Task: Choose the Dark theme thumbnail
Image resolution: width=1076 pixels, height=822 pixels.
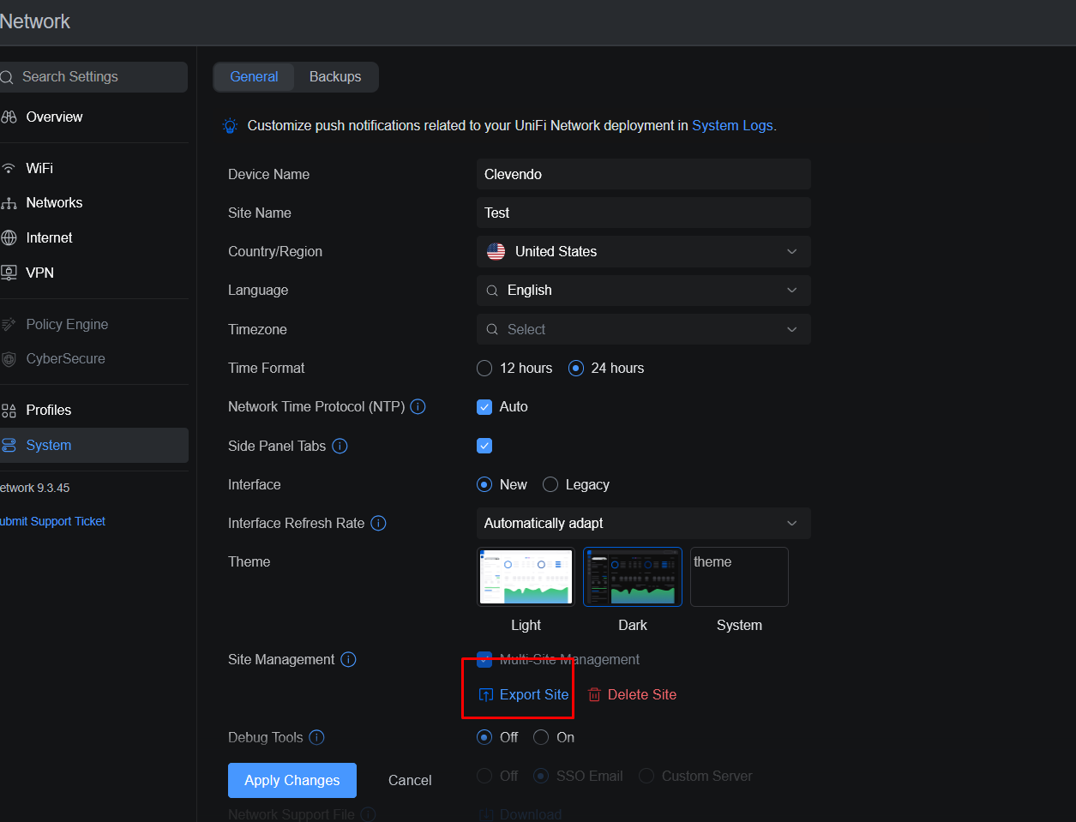Action: [633, 577]
